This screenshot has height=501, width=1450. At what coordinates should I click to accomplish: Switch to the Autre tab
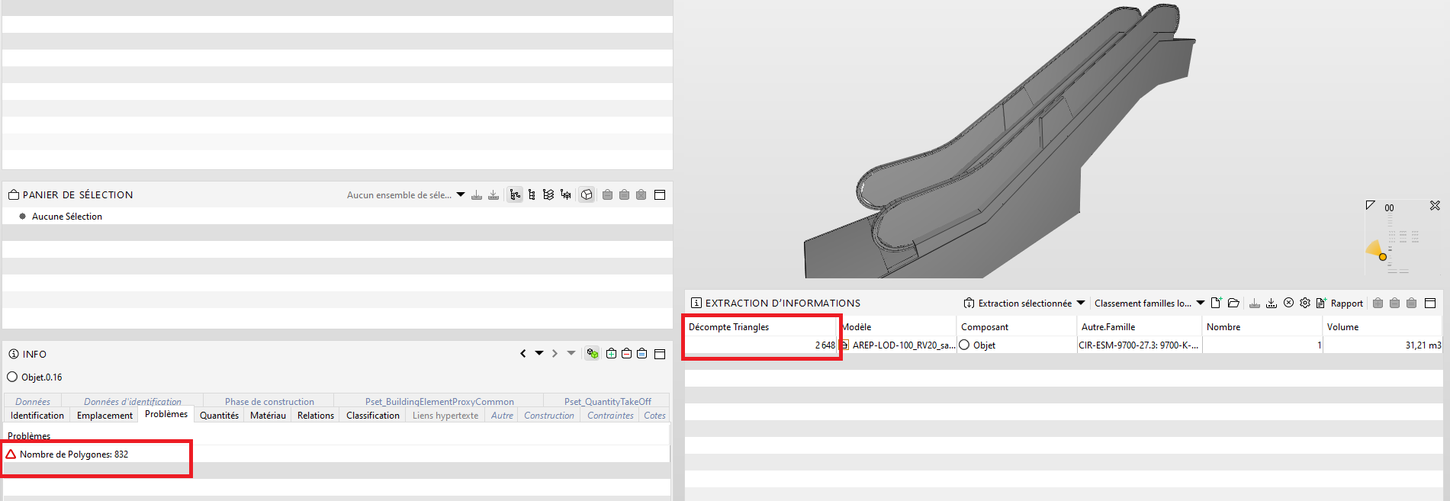tap(502, 416)
